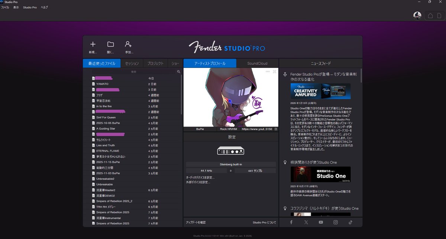The width and height of the screenshot is (446, 239).
Task: Click the Steinberg built-in device field
Action: coord(231,164)
